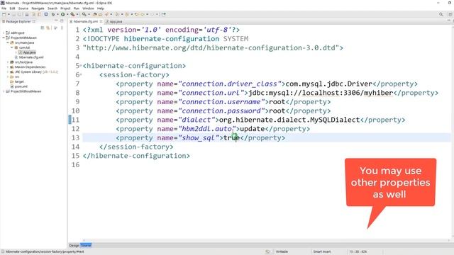This screenshot has width=454, height=255.
Task: Click the Collapse All icon in Package Explorer
Action: [x=43, y=28]
